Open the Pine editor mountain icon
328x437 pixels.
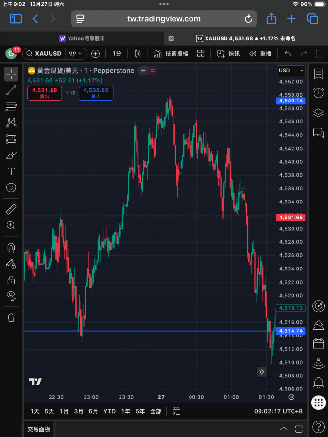tap(318, 325)
